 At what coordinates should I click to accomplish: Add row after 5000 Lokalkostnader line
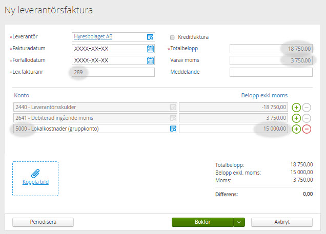click(x=296, y=129)
